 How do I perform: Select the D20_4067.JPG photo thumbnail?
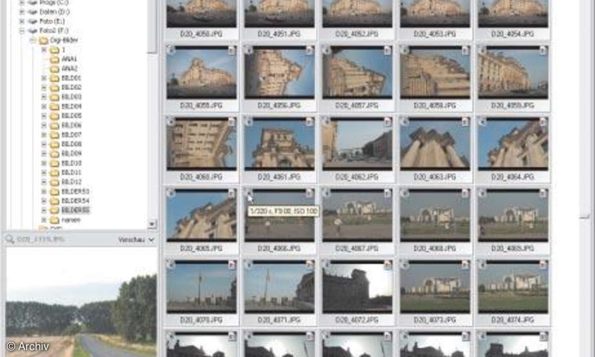357,215
